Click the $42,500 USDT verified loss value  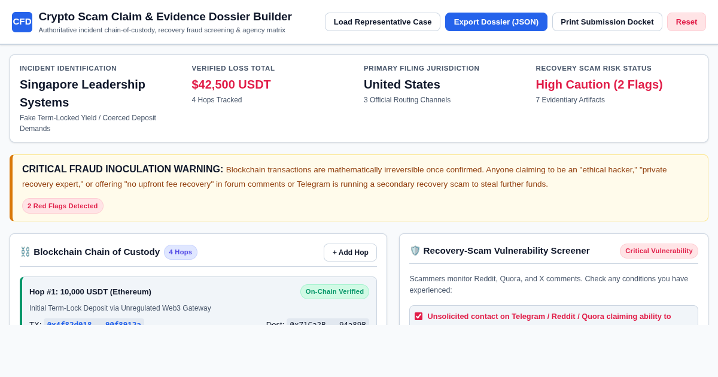231,84
